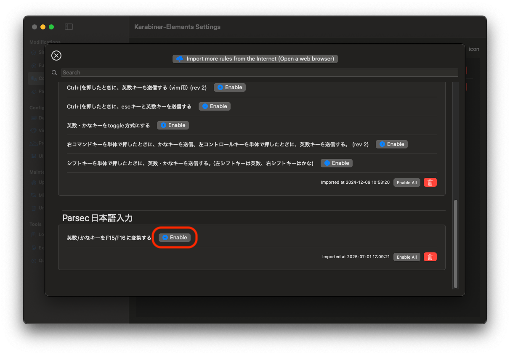Click the Function Keys icon in the background sidebar
This screenshot has height=355, width=510.
[x=34, y=66]
